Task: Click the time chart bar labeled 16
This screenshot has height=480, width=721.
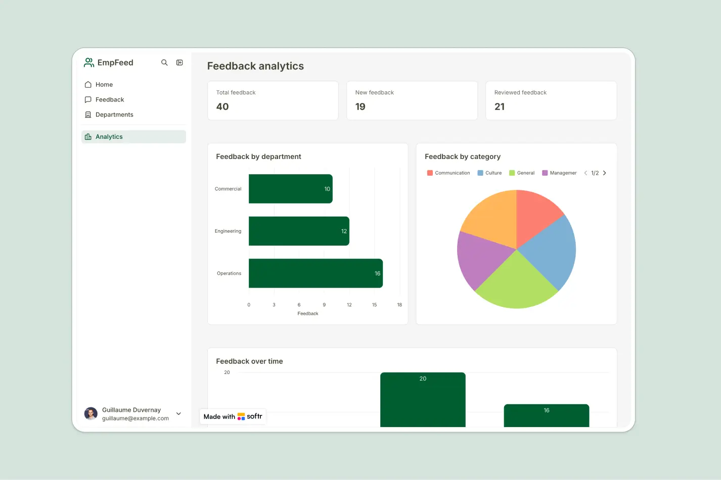Action: click(547, 415)
